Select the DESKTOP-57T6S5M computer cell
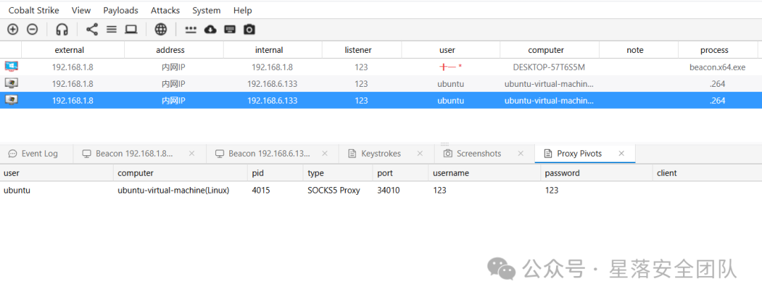This screenshot has height=300, width=762. point(549,68)
